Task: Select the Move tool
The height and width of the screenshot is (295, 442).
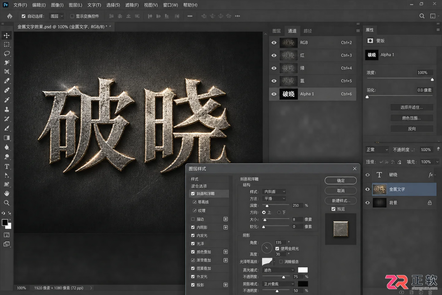Action: click(6, 35)
